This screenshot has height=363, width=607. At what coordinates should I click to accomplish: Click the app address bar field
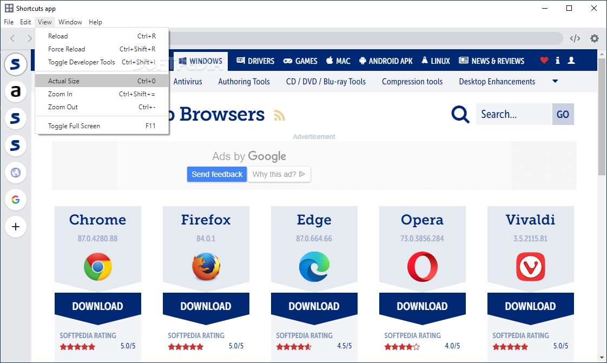[365, 38]
